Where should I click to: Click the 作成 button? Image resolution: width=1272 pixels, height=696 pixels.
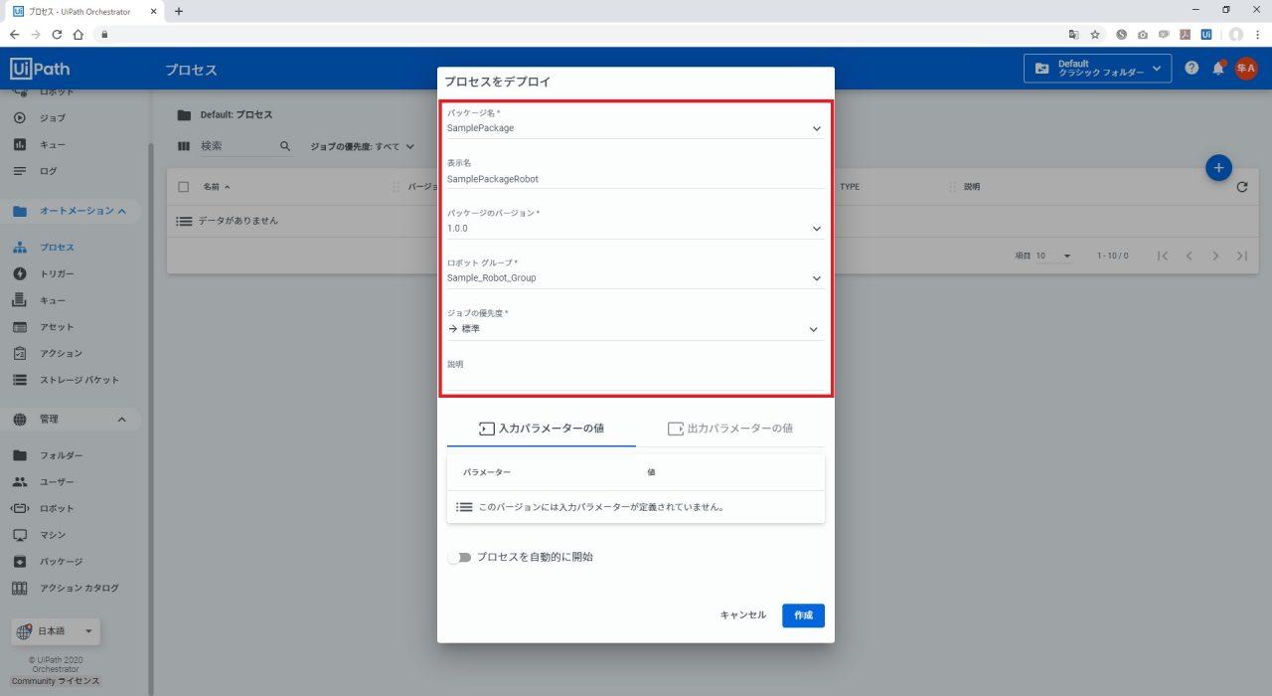(803, 615)
